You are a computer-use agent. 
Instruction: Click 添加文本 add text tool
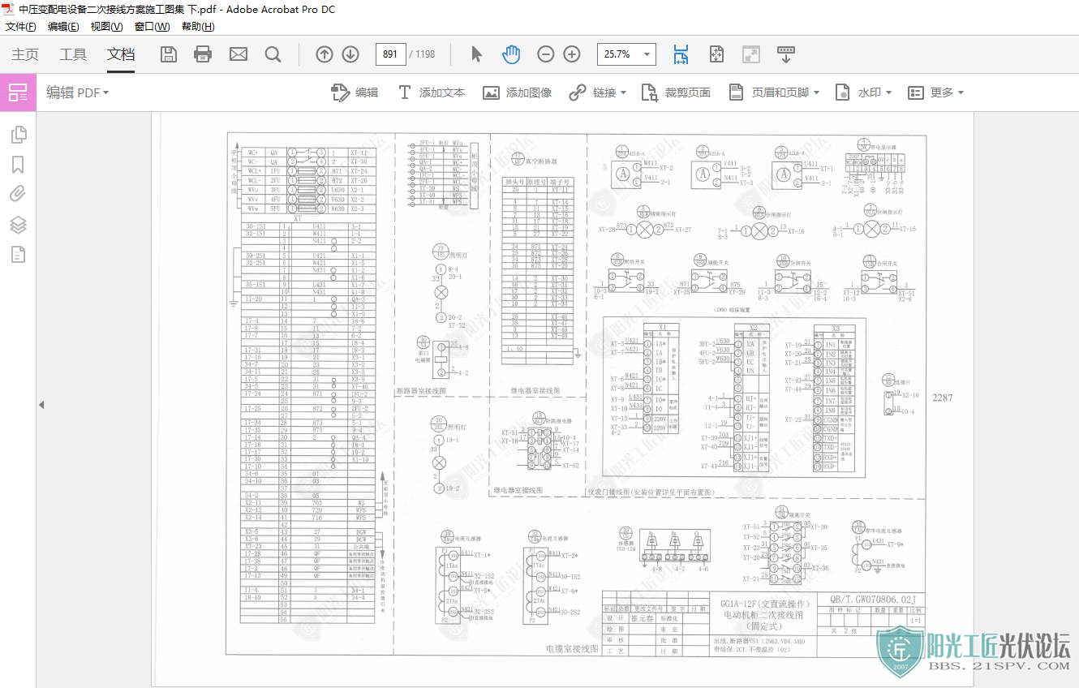[x=431, y=92]
